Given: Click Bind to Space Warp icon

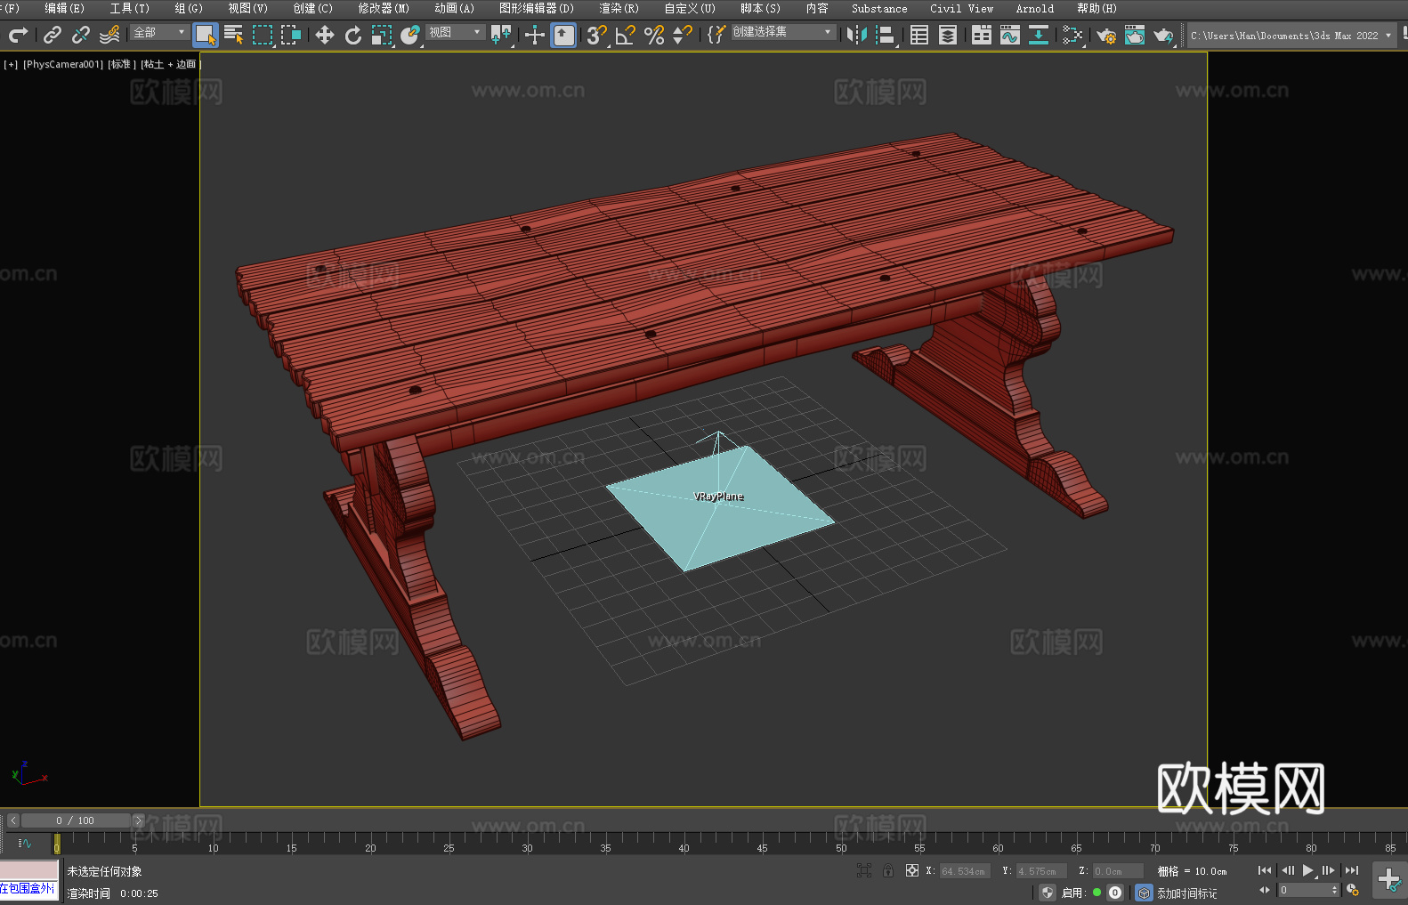Looking at the screenshot, I should pos(109,35).
